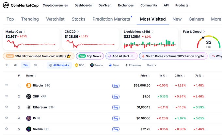This screenshot has height=135, width=222.
Task: Sort table by 7d % column
Action: point(199,76)
